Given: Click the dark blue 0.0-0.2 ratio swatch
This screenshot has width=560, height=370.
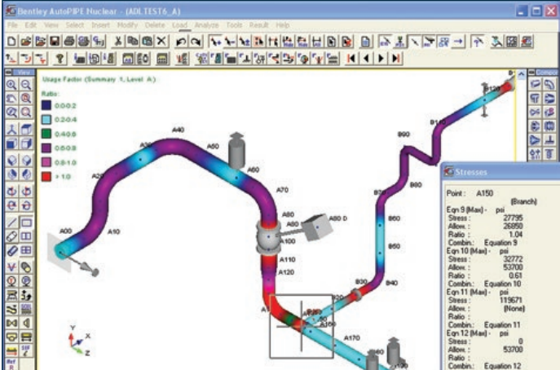Looking at the screenshot, I should (46, 105).
